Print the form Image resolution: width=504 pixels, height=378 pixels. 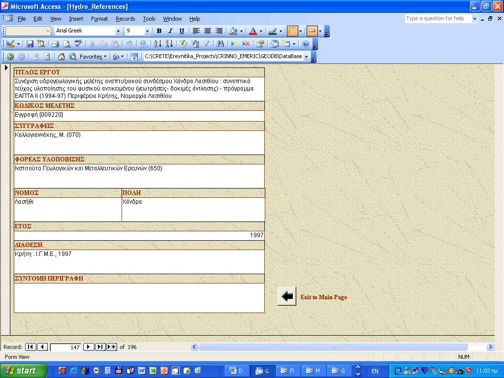pyautogui.click(x=55, y=44)
